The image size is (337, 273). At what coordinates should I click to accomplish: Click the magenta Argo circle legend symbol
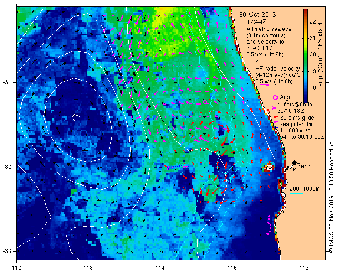pos(275,97)
